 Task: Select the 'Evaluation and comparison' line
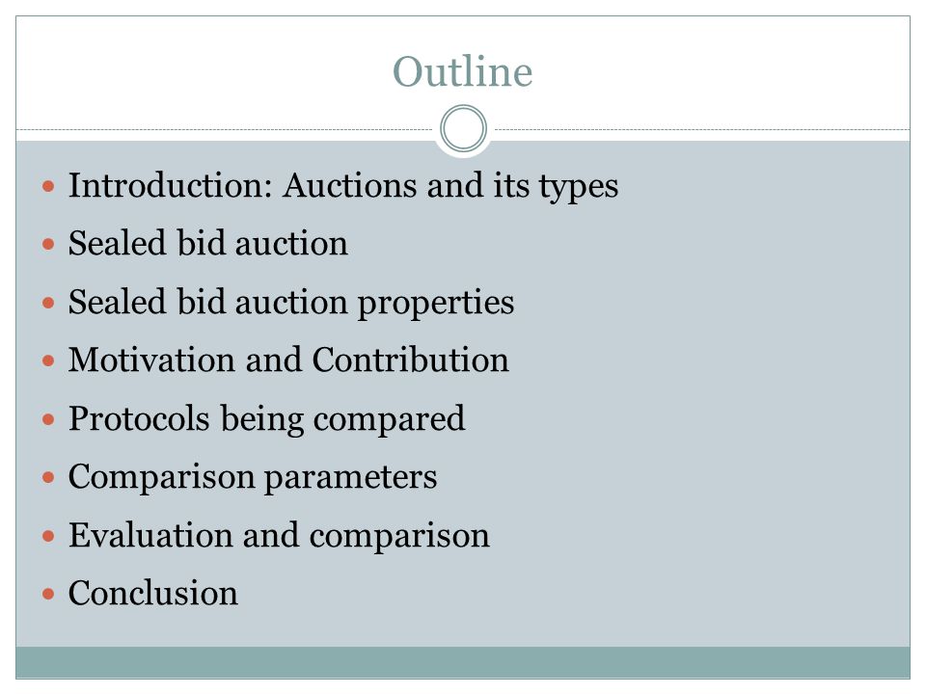pos(279,536)
